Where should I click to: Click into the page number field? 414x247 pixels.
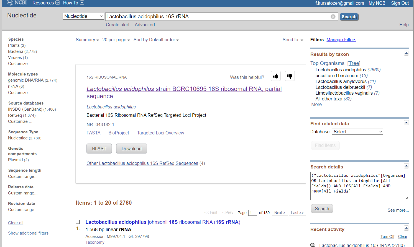(x=252, y=213)
